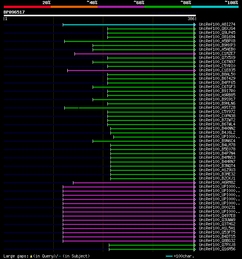The width and height of the screenshot is (242, 259).
Task: Click the green ~80% identity legend bar
Action: click(x=168, y=7)
